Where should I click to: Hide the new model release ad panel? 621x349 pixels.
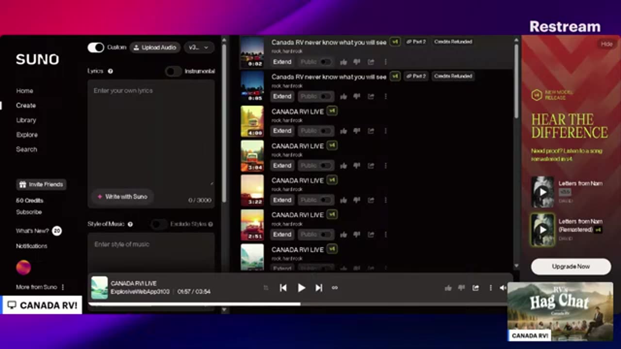(x=606, y=44)
